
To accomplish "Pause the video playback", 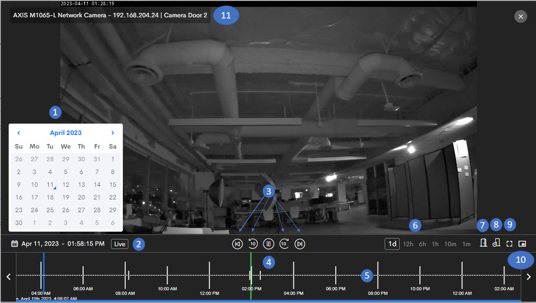I will pos(268,244).
